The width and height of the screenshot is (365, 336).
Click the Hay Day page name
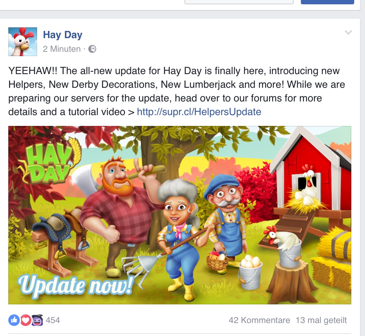tap(63, 35)
